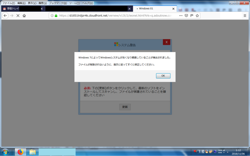Switch to the blacked-out middle tab
Viewport: 250px width, 156px height.
[x=89, y=9]
